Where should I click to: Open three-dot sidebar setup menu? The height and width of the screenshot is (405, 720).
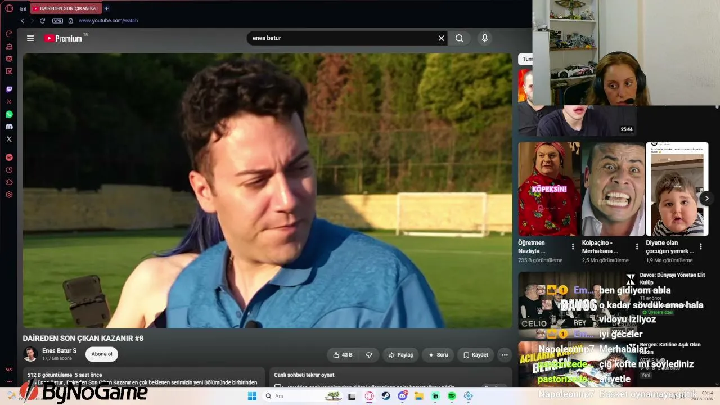pyautogui.click(x=9, y=381)
